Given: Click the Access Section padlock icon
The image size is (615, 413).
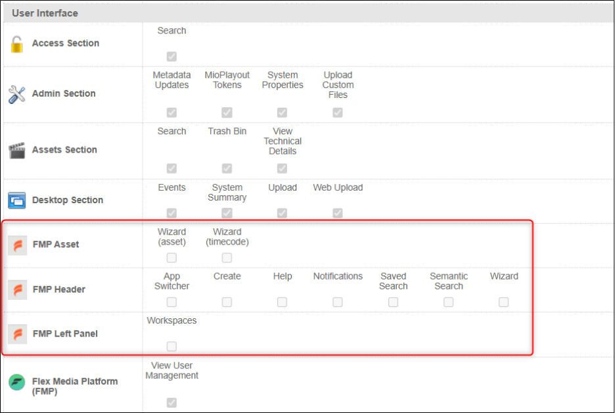Looking at the screenshot, I should [16, 44].
